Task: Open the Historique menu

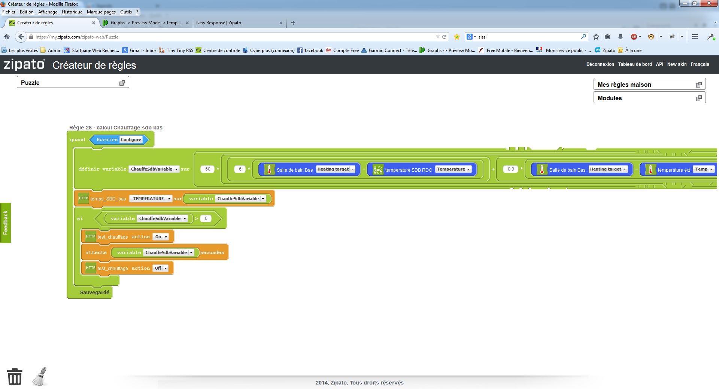Action: click(72, 12)
